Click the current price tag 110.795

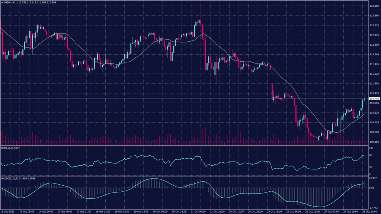pyautogui.click(x=374, y=99)
